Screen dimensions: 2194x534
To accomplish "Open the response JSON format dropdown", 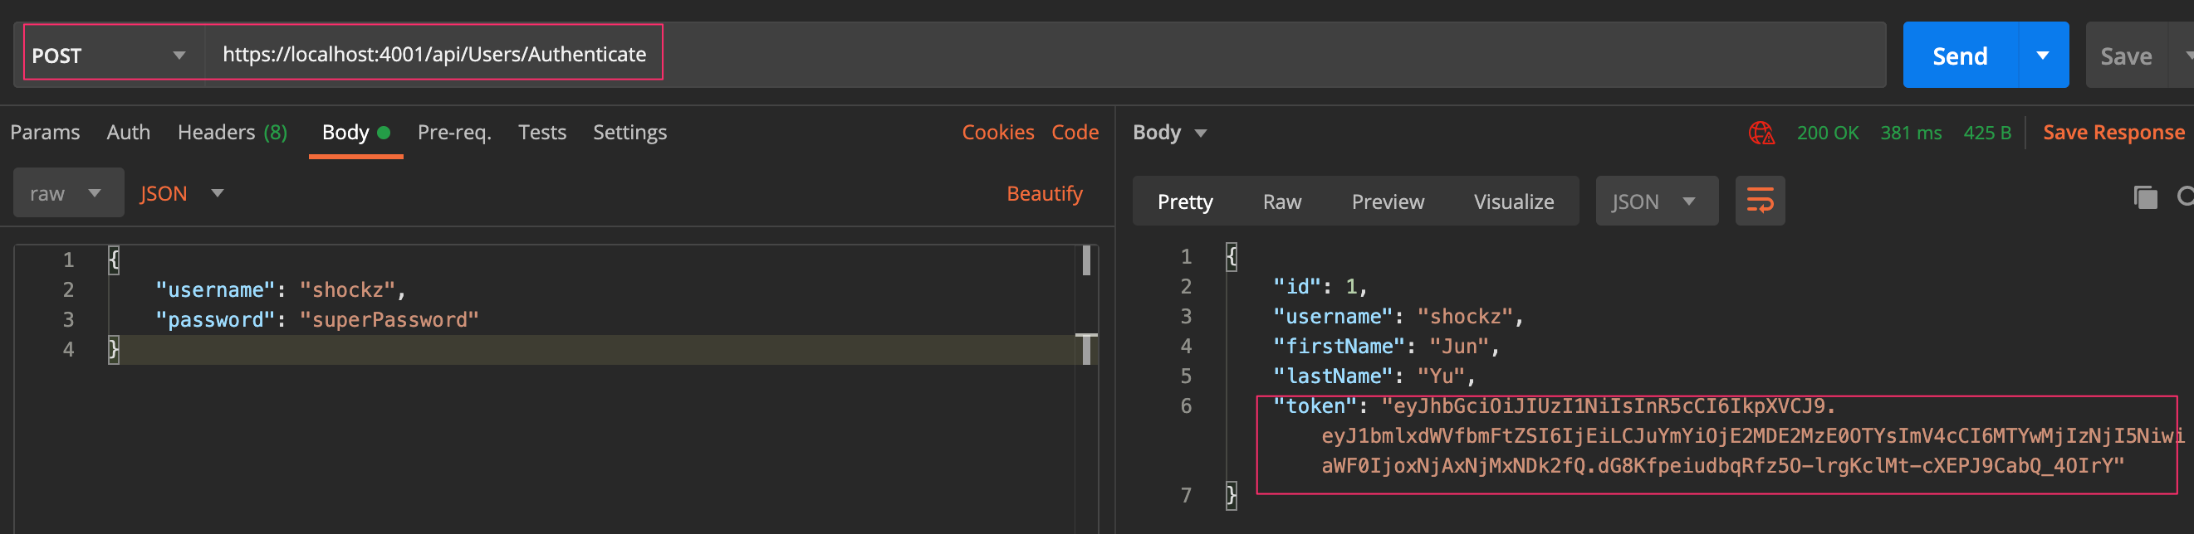I will pos(1655,201).
